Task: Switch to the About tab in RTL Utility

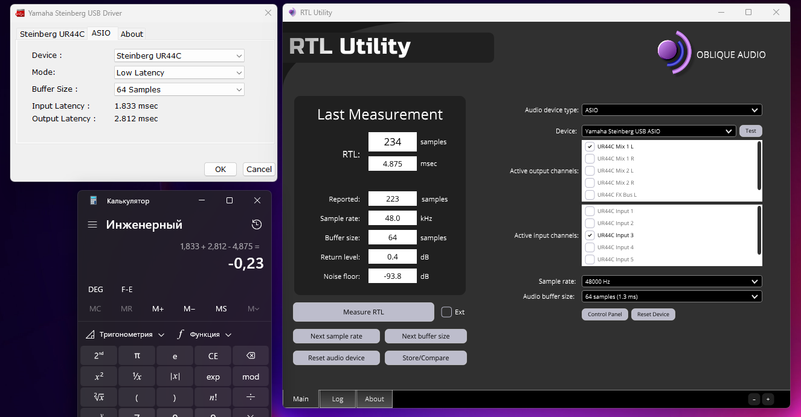Action: (375, 399)
